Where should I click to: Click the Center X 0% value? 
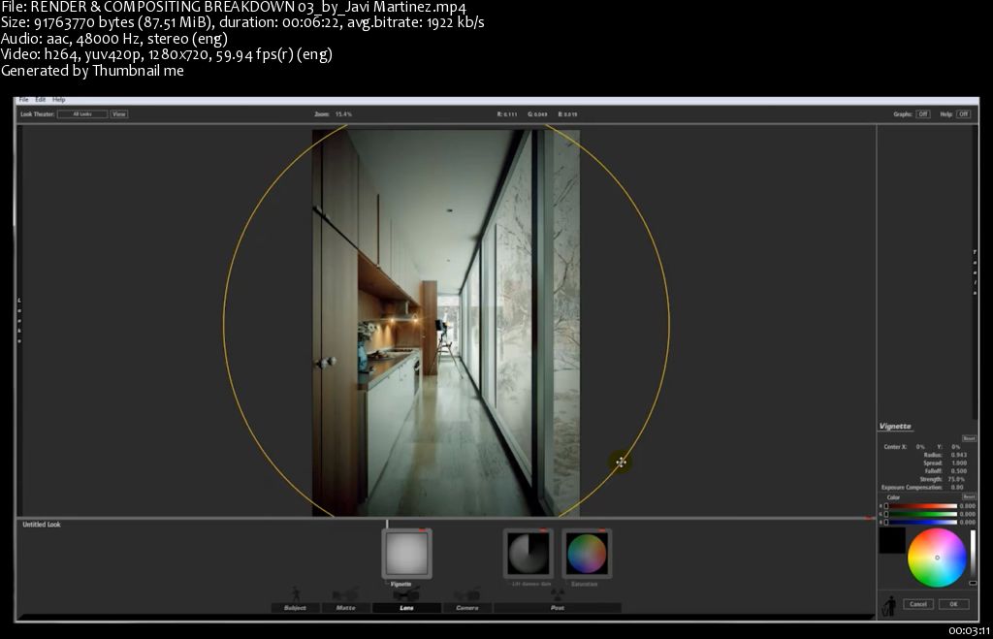pos(920,446)
